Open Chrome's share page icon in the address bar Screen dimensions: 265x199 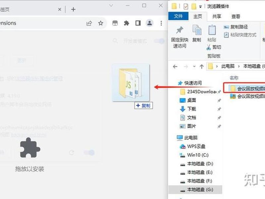click(89, 23)
